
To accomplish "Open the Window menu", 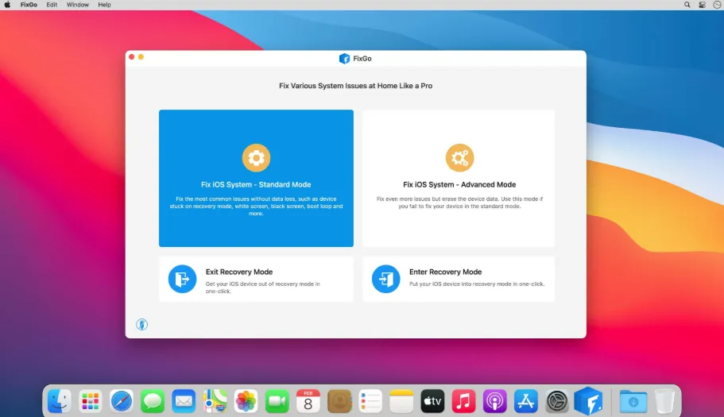I will click(x=78, y=5).
